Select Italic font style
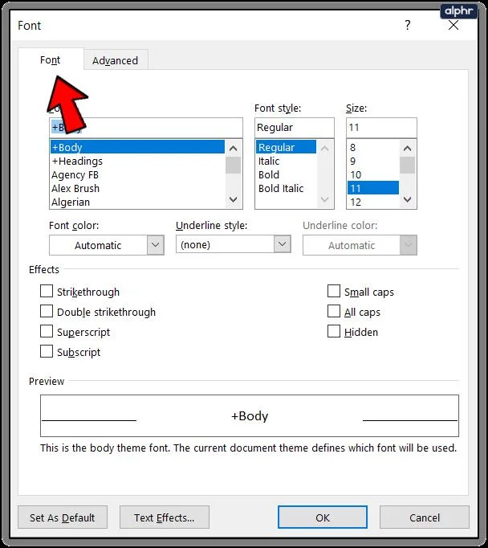 click(286, 162)
